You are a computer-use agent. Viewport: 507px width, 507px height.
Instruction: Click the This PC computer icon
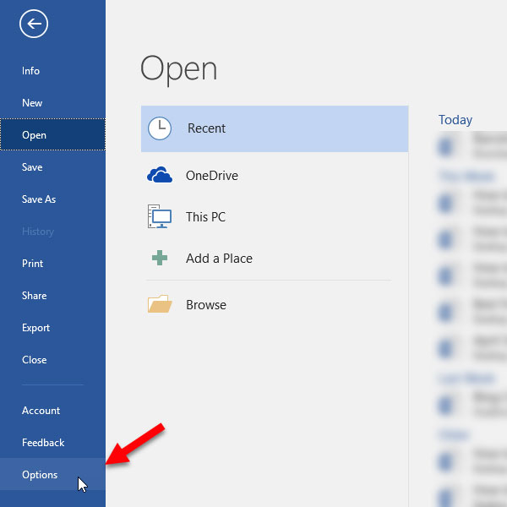coord(160,216)
